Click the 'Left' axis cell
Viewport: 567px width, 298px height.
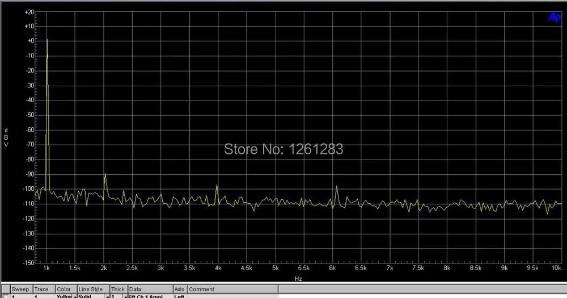coord(180,296)
